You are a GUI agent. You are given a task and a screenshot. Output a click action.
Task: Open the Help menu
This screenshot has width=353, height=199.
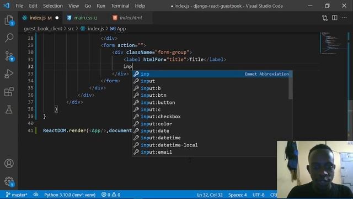click(x=140, y=6)
